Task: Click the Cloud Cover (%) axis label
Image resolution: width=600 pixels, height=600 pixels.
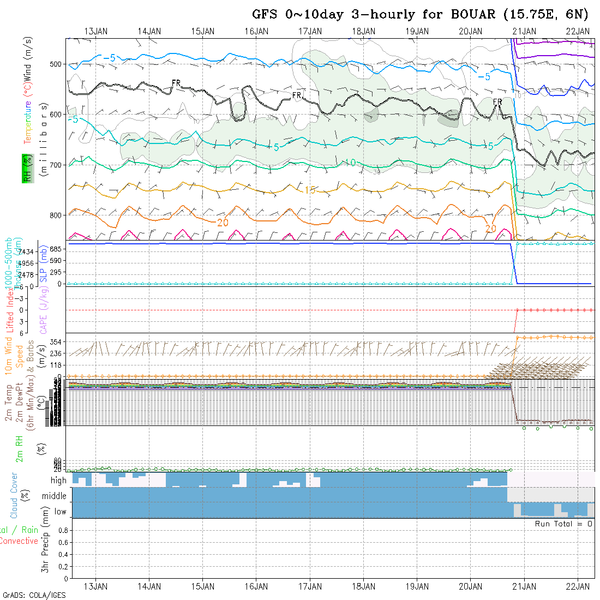Action: pos(14,495)
